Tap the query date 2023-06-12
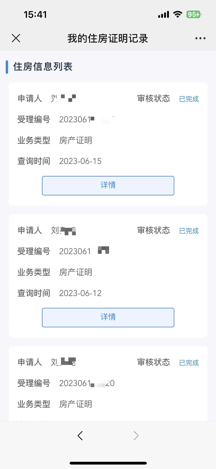216x469 pixels. 80,293
